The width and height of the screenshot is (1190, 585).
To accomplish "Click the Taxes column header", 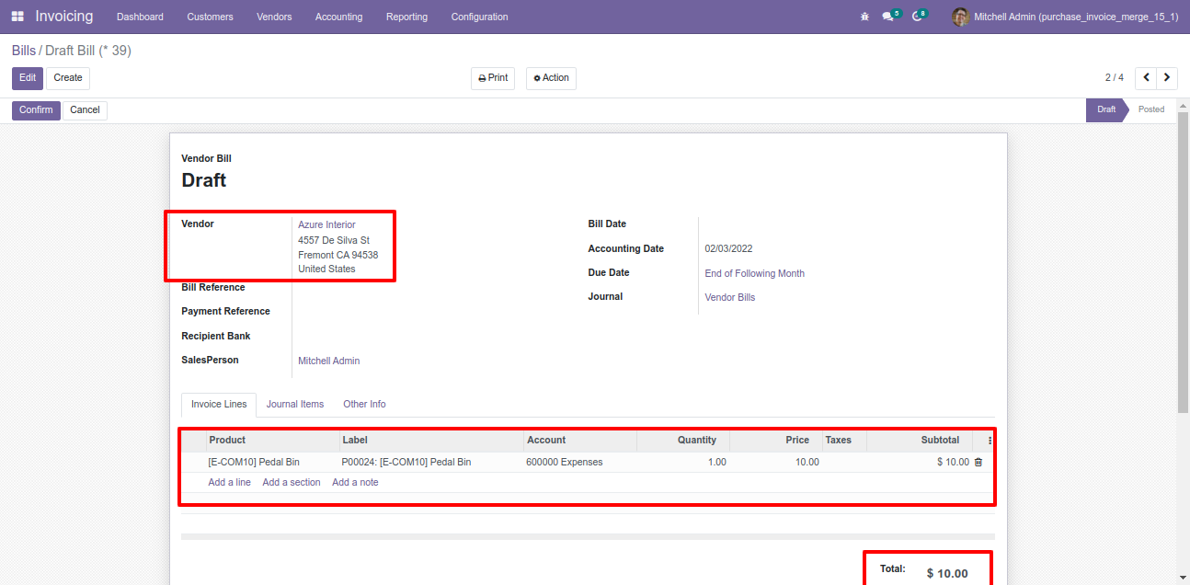I will [843, 441].
